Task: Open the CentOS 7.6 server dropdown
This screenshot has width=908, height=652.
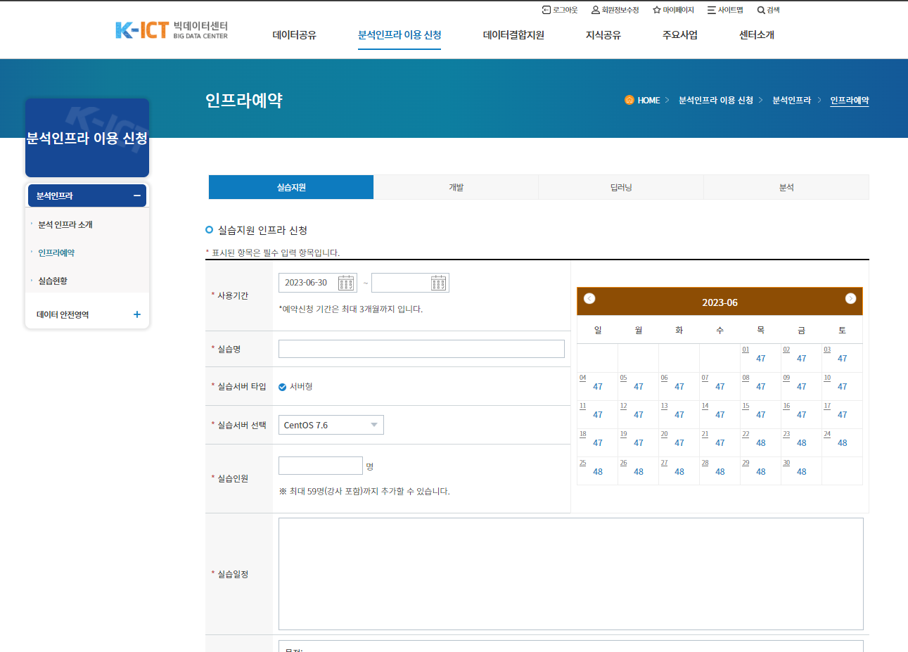Action: [331, 425]
